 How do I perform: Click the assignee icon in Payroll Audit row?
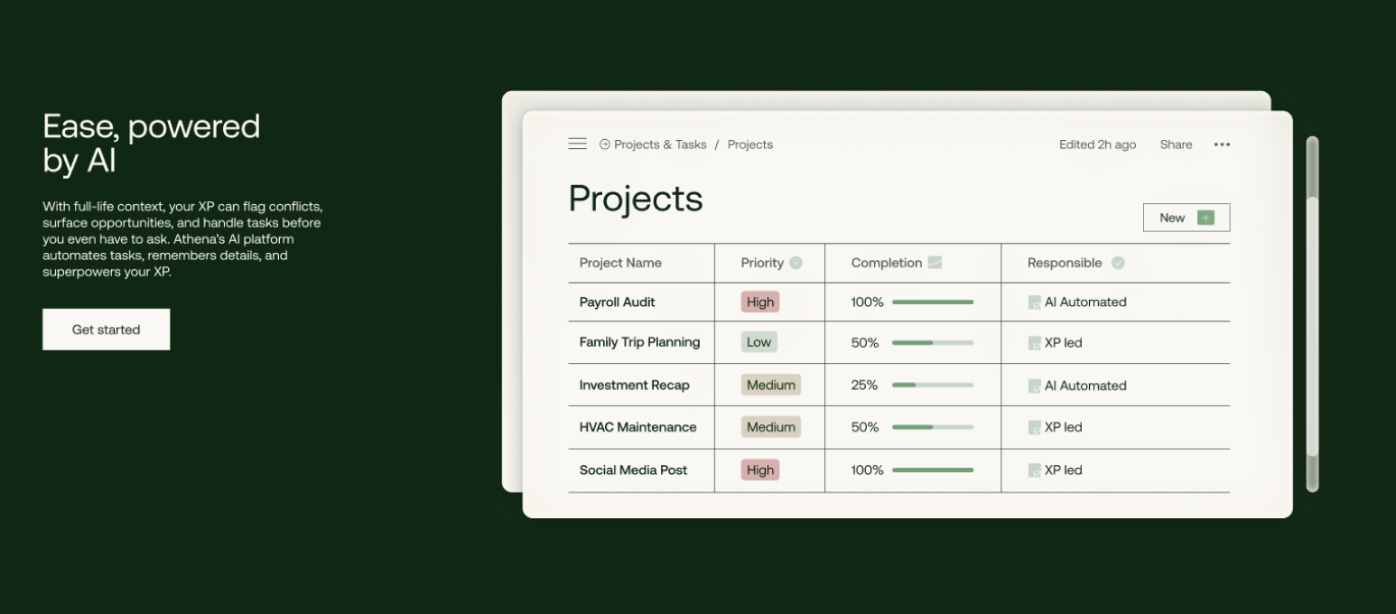point(1035,302)
